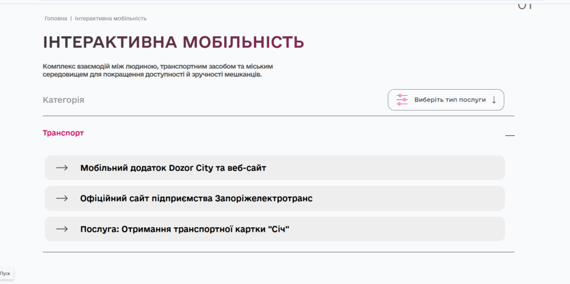Click the arrow icon beside "Січ" card item
The width and height of the screenshot is (570, 284).
pos(62,229)
